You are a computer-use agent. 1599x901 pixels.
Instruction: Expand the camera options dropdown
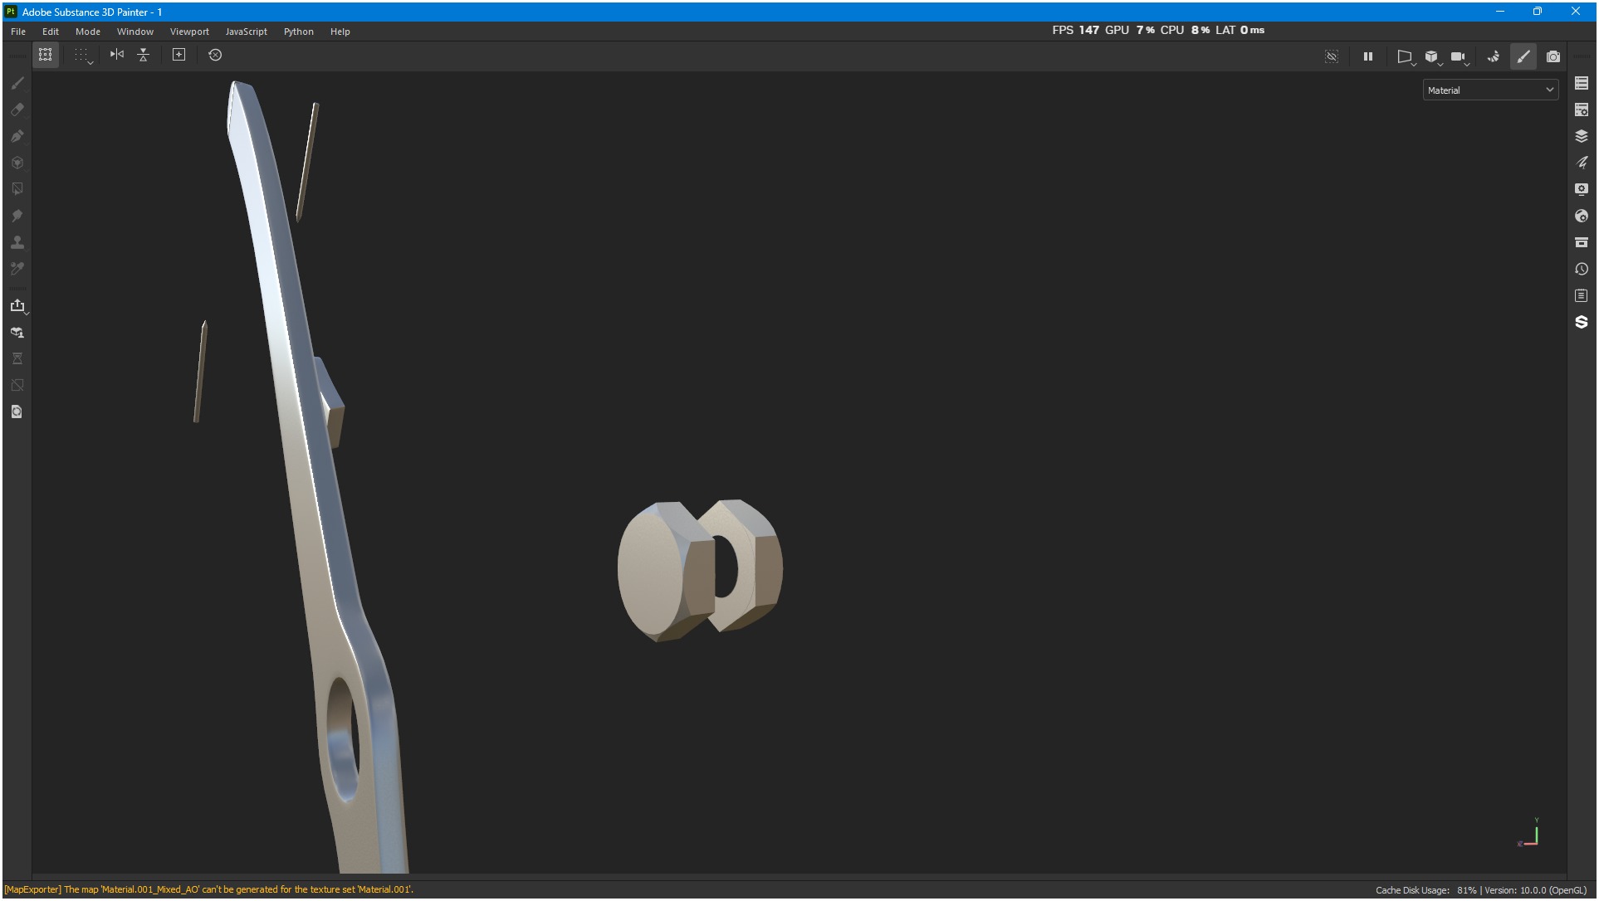click(x=1467, y=64)
